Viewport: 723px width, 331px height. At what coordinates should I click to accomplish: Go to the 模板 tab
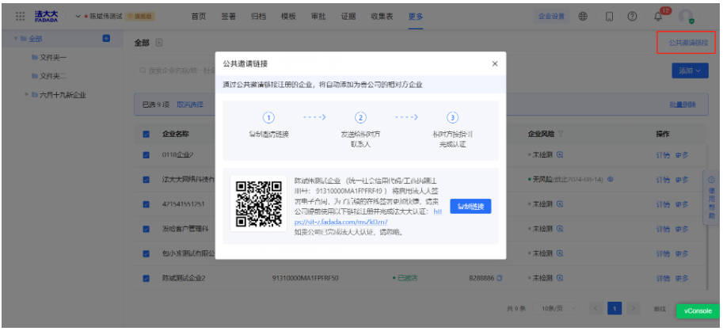(288, 17)
